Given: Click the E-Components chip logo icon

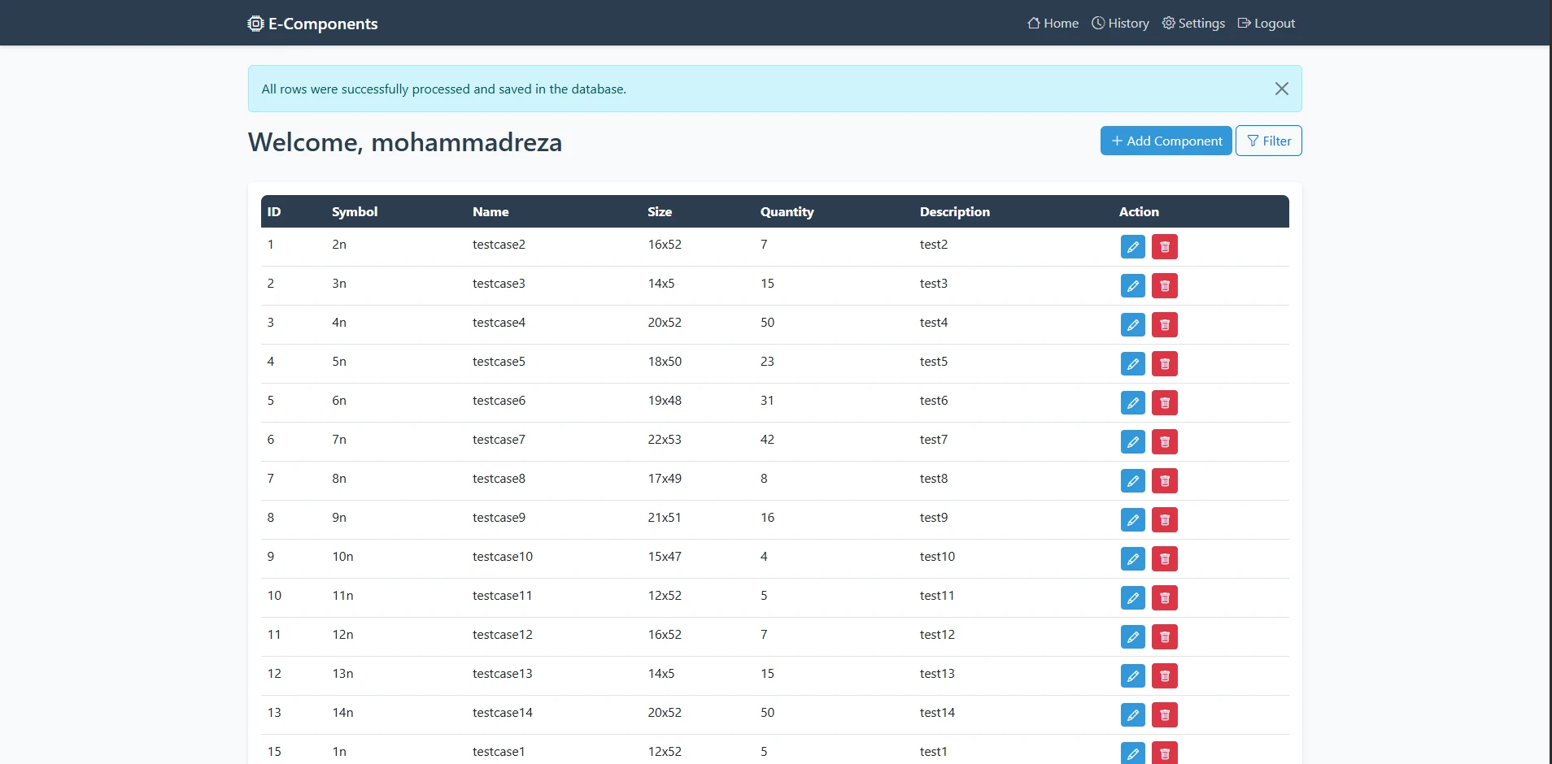Looking at the screenshot, I should click(x=255, y=24).
